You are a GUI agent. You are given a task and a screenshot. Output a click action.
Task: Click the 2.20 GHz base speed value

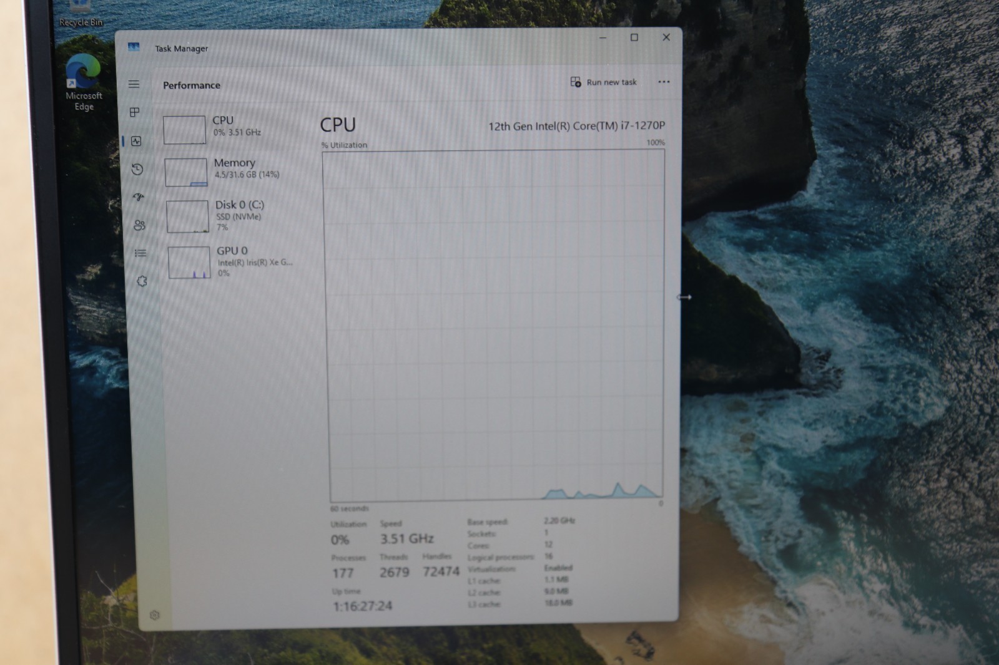[559, 520]
